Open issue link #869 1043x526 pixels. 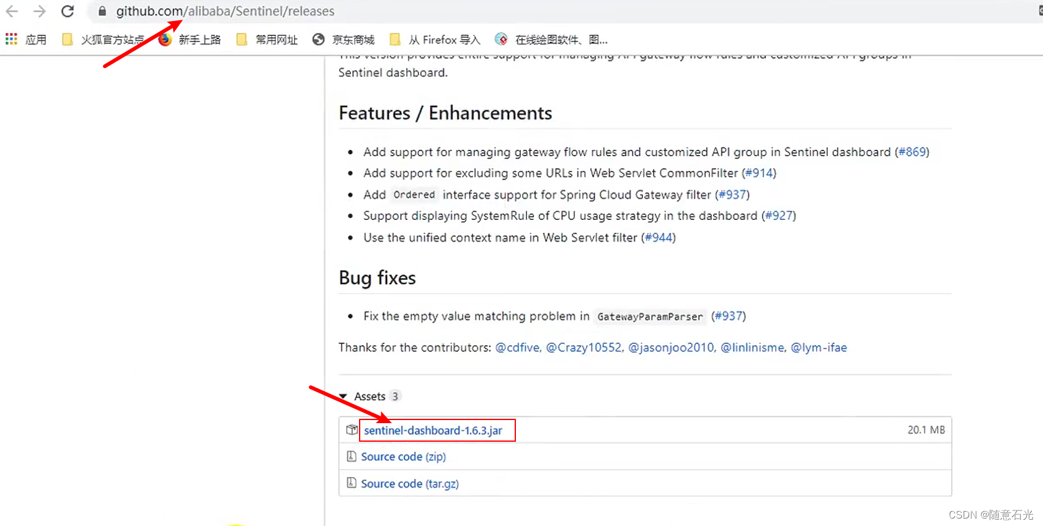912,152
